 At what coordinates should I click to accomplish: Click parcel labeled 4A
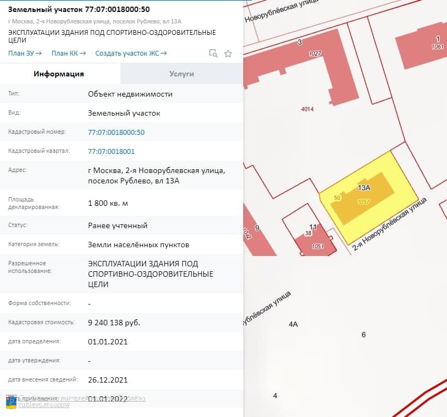tap(293, 323)
